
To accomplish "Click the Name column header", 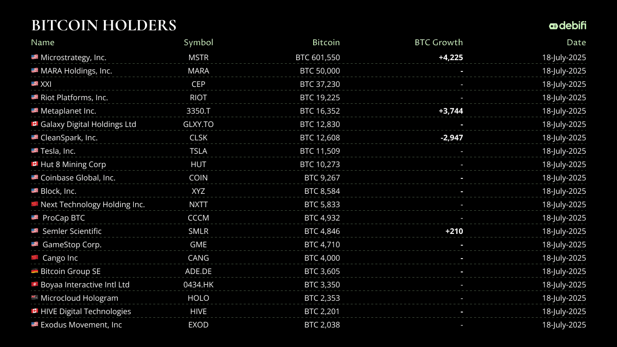I will [x=43, y=43].
